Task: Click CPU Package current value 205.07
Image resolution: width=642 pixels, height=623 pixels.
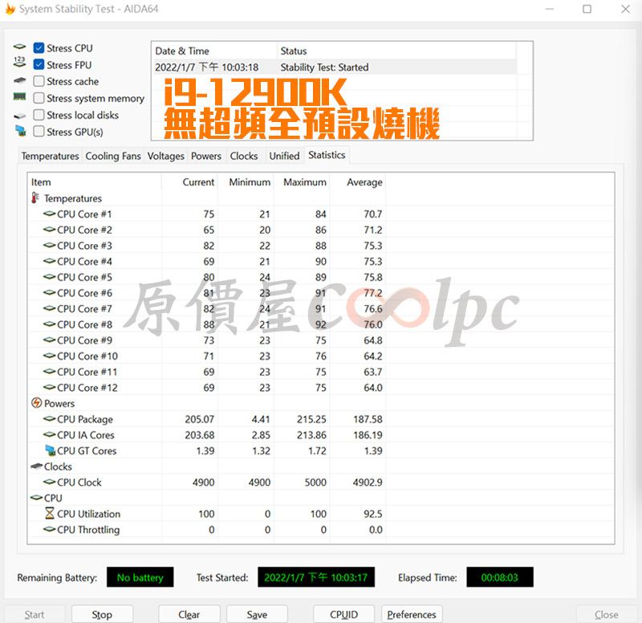Action: click(199, 419)
